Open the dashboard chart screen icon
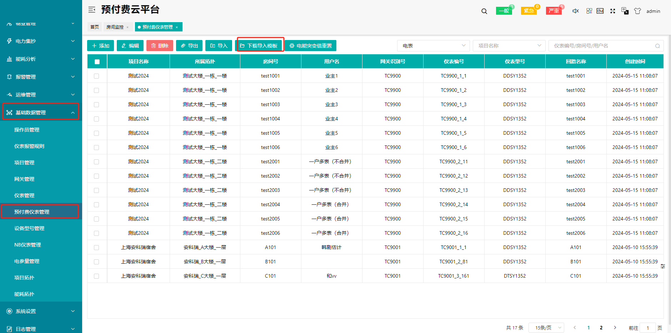 [600, 11]
